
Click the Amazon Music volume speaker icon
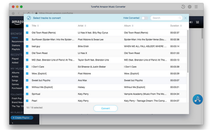[191, 22]
